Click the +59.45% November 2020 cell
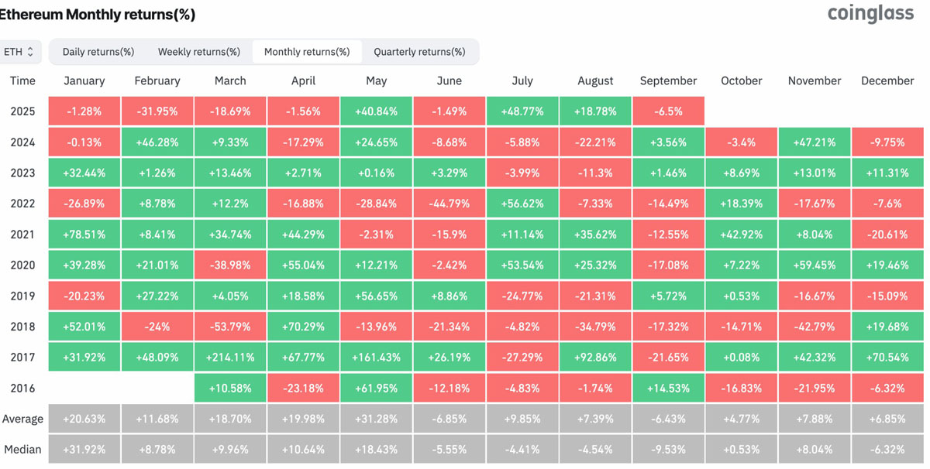This screenshot has height=469, width=930. pos(814,265)
